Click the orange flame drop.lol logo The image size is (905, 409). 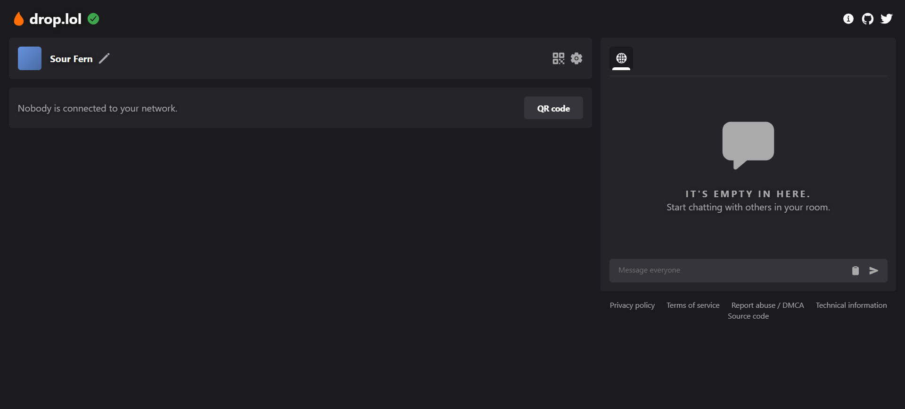pos(19,19)
